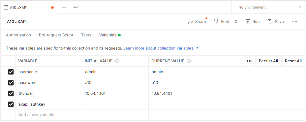
Task: Click the Share arrow icon
Action: pos(191,22)
